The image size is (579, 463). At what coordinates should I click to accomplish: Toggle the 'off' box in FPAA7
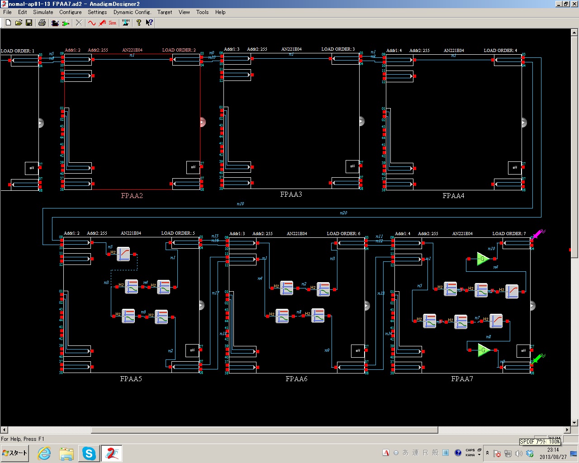click(x=523, y=351)
